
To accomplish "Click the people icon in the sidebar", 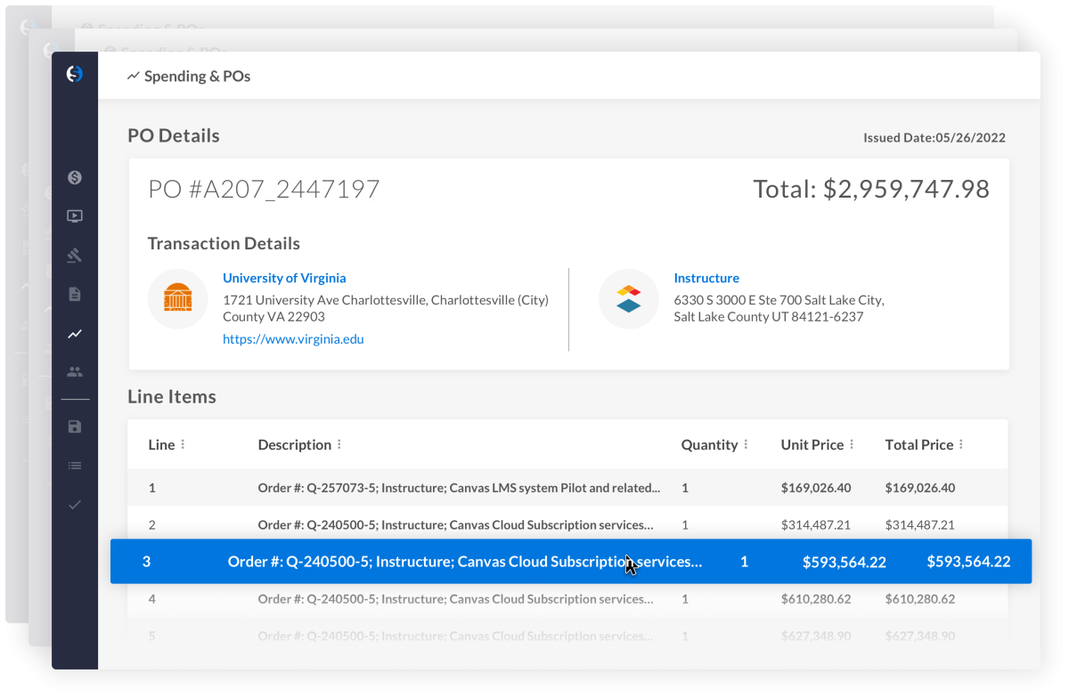I will (75, 371).
